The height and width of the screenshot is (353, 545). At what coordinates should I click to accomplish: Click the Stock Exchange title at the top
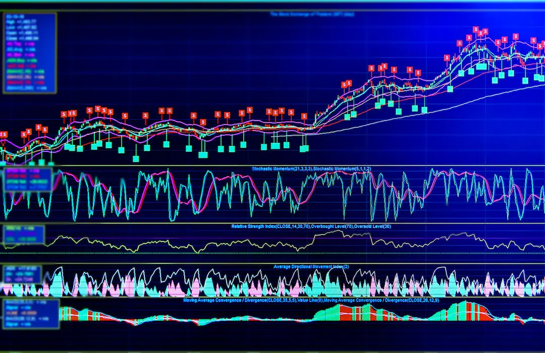click(312, 14)
